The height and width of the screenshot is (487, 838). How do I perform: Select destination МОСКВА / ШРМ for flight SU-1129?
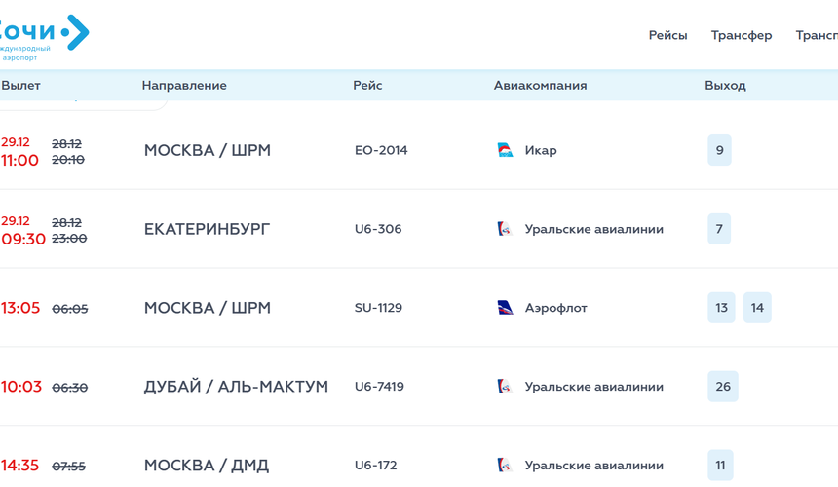pos(208,308)
